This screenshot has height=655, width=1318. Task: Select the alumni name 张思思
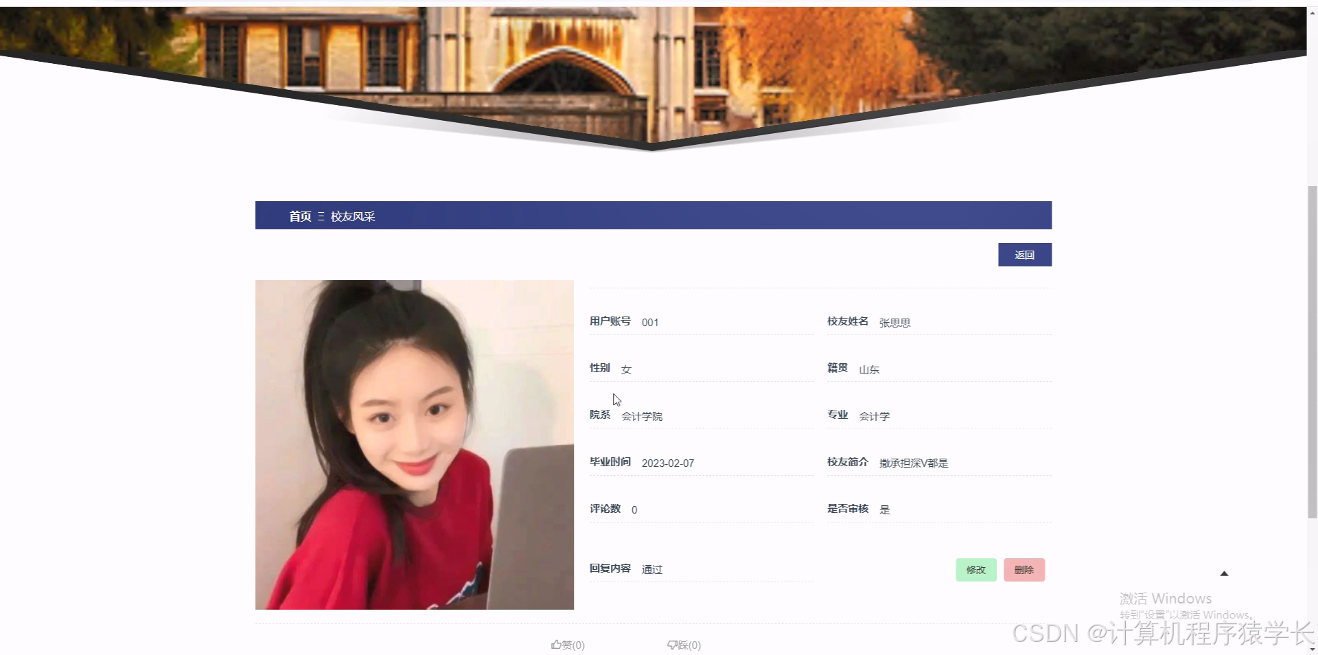point(894,323)
